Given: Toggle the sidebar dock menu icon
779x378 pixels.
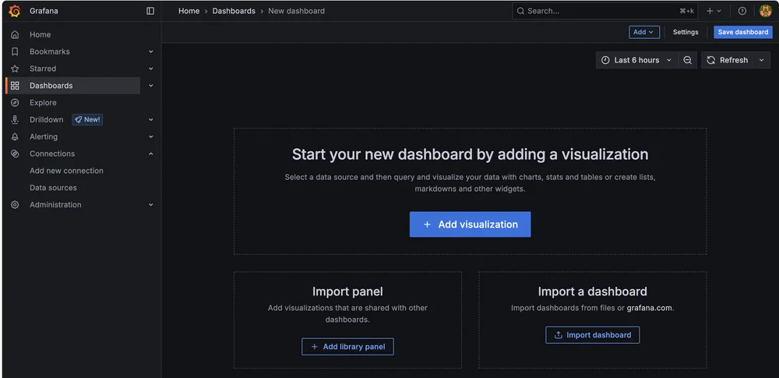Looking at the screenshot, I should (x=150, y=11).
